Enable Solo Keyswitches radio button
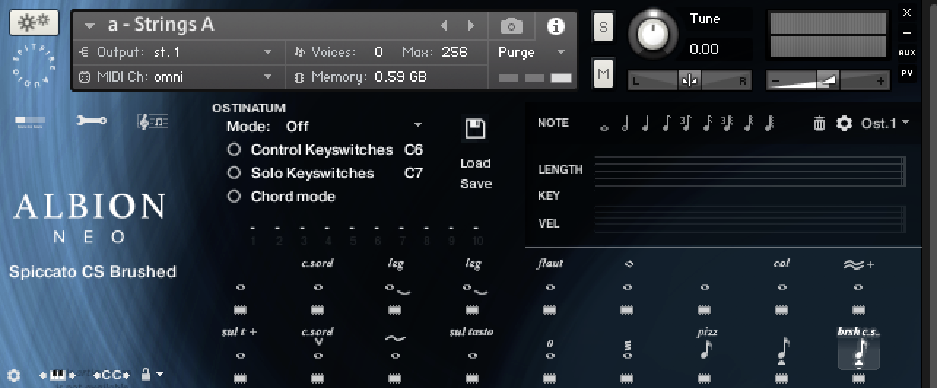 click(234, 173)
